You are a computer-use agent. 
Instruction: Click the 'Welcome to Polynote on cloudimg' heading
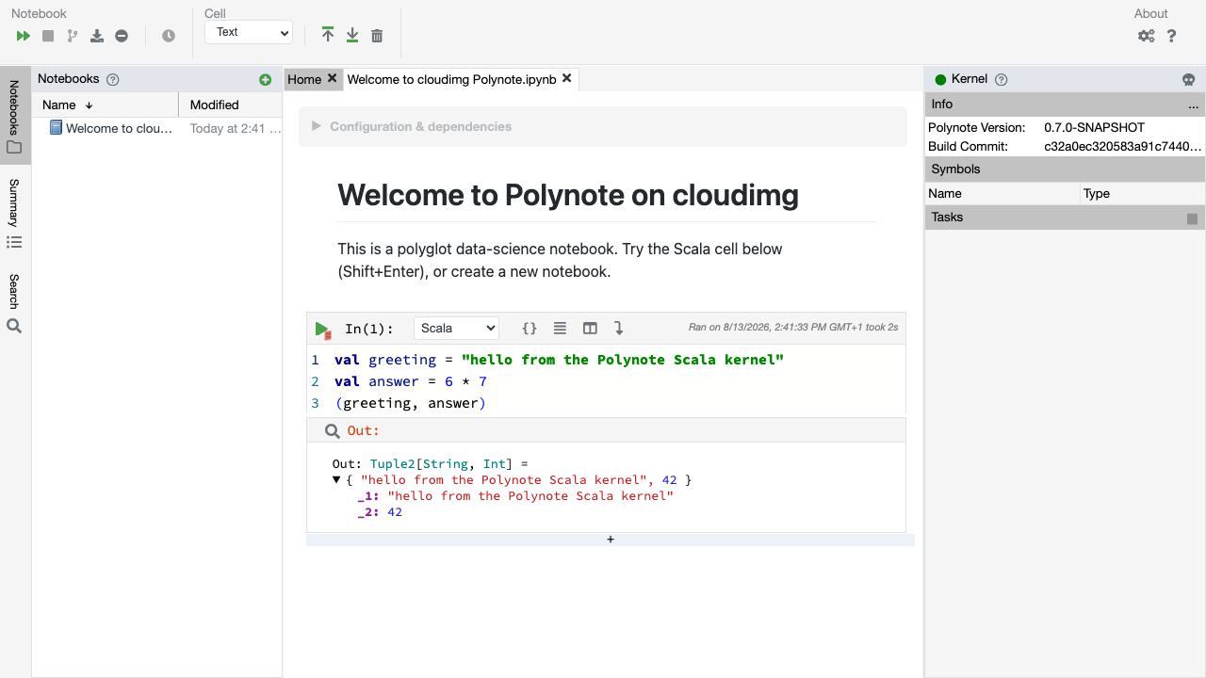[x=568, y=195]
